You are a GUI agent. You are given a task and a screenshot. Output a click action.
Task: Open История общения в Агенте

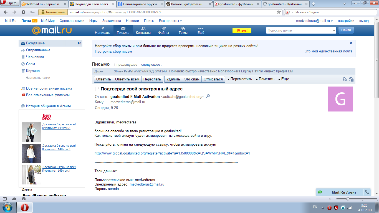49,106
